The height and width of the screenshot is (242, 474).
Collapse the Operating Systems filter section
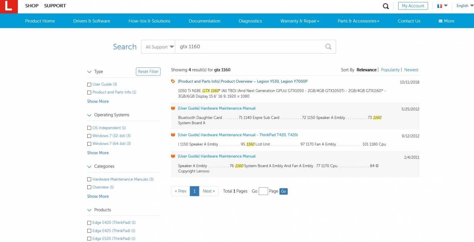(x=89, y=115)
